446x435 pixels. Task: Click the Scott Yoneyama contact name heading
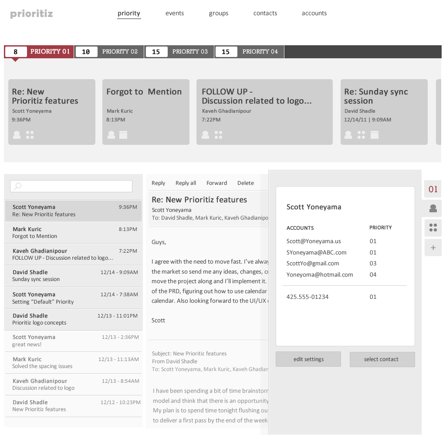click(314, 207)
